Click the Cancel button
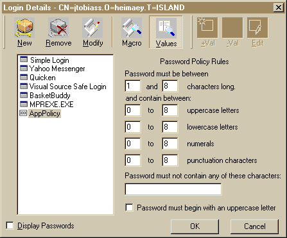The width and height of the screenshot is (287, 238). (x=254, y=226)
